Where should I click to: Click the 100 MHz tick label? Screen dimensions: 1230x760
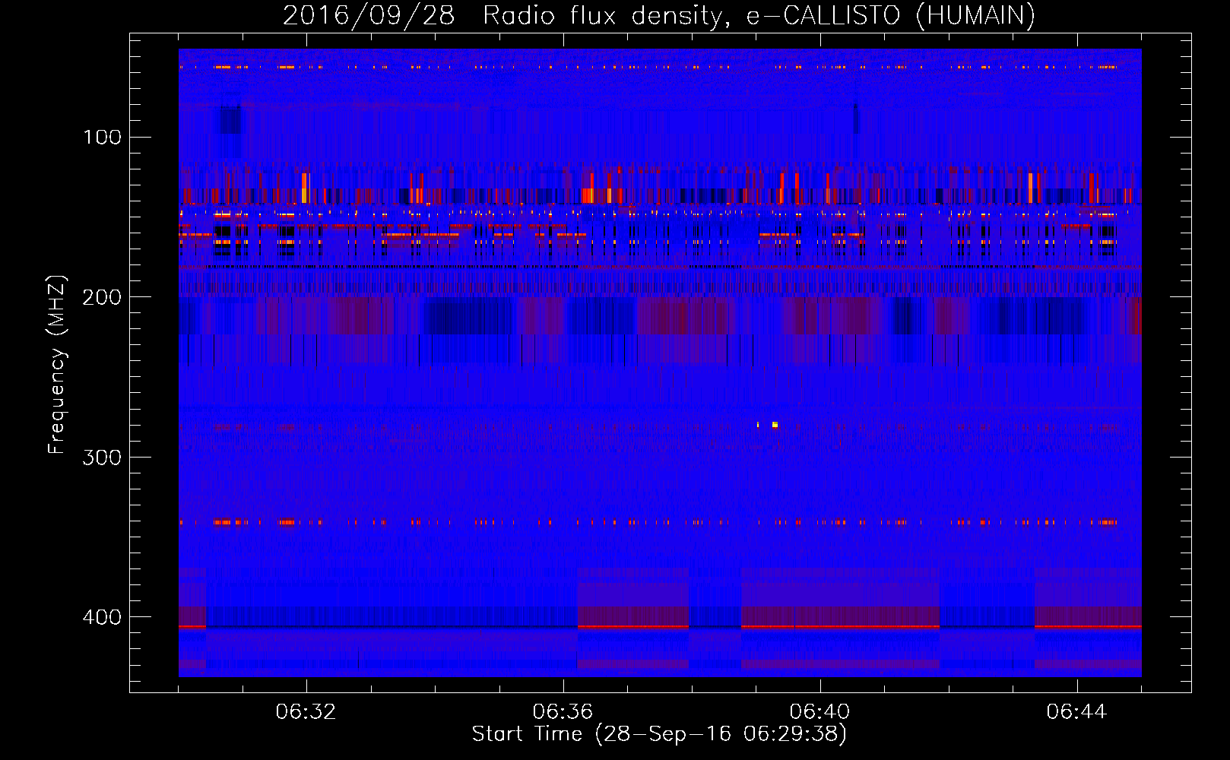coord(103,137)
